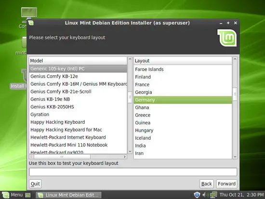Click Model list horizontal scrollbar handle
Screen dimensions: 265x199
point(62,157)
